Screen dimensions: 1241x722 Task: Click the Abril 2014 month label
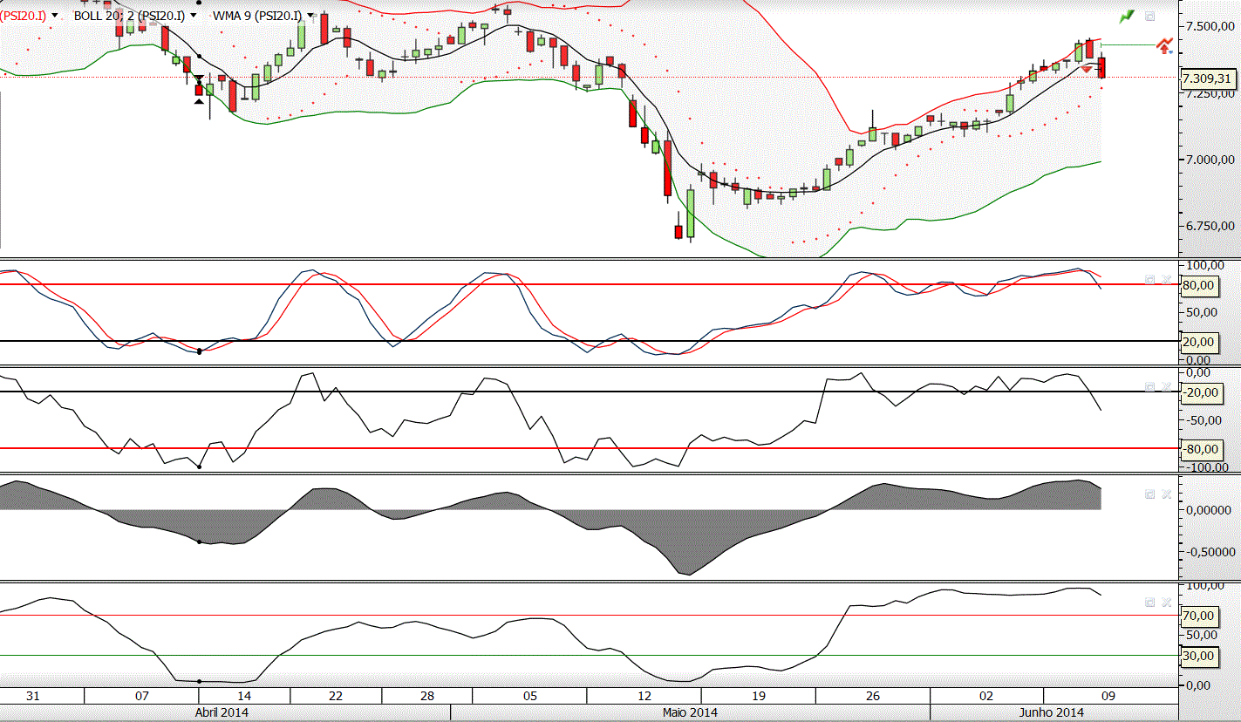coord(222,712)
